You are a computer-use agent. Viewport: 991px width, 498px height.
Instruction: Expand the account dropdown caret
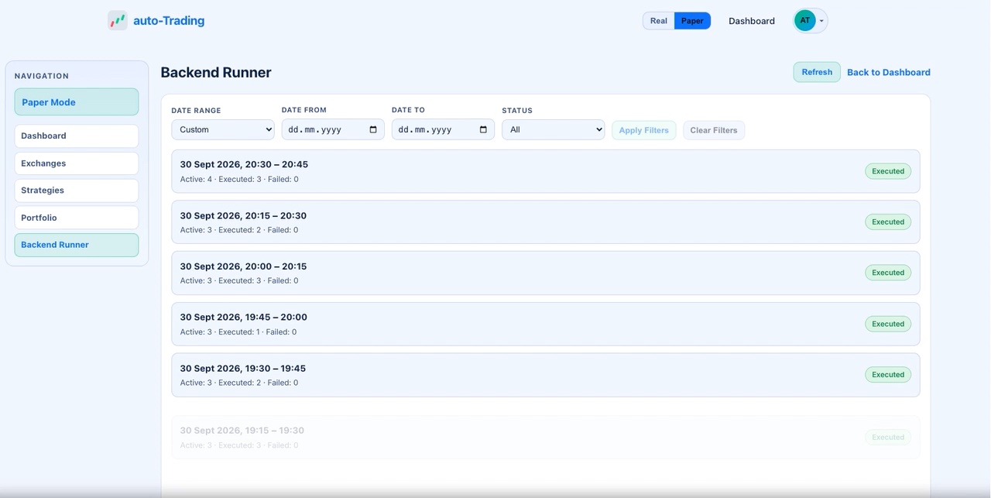[821, 21]
